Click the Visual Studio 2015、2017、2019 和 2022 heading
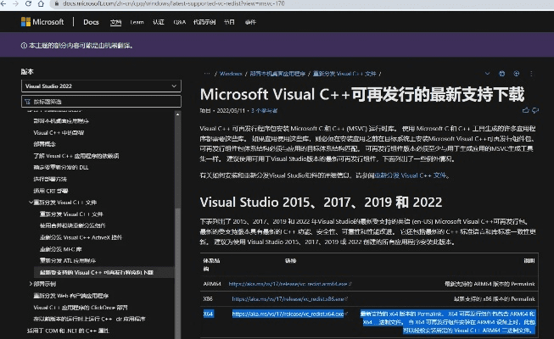 pos(321,203)
